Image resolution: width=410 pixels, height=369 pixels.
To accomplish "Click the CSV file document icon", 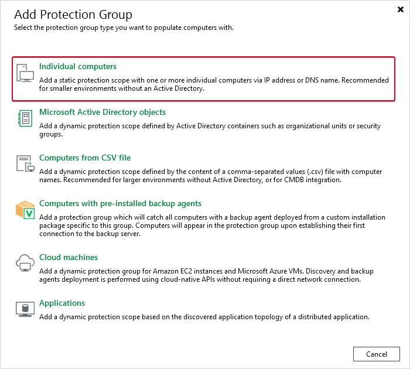I will point(25,163).
